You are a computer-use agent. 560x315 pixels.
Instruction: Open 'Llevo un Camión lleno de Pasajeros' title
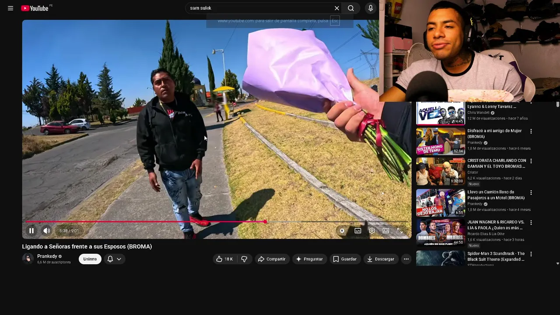496,195
